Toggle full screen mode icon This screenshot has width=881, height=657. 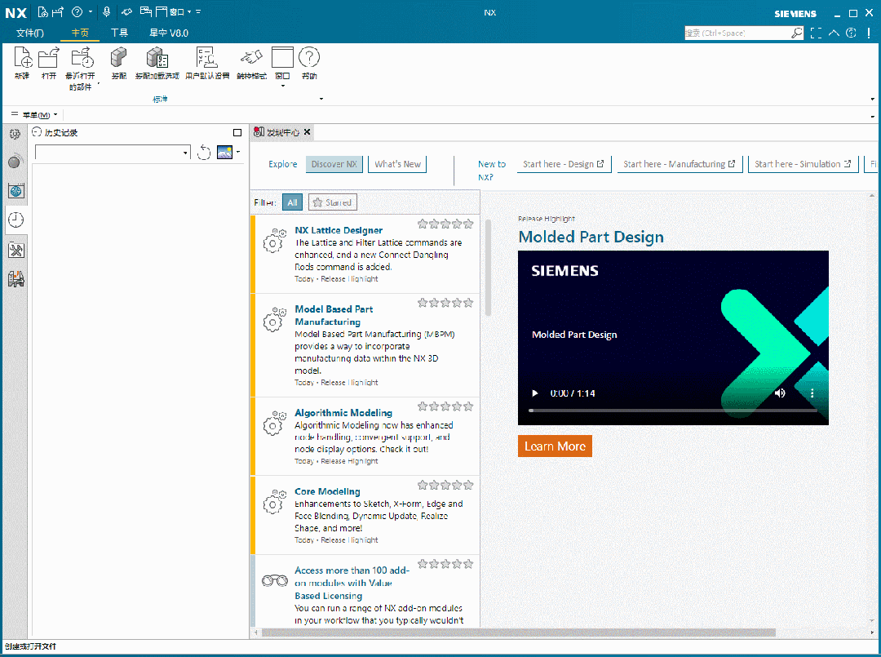pyautogui.click(x=816, y=33)
